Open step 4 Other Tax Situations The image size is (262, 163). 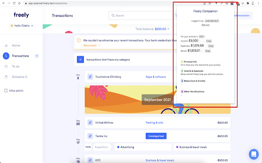point(192,92)
